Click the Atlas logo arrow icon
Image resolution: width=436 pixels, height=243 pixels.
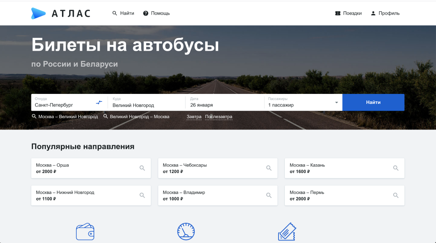(x=39, y=13)
